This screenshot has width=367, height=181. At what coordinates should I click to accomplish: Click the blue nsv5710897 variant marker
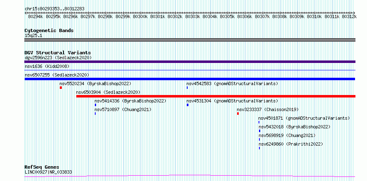point(95,114)
